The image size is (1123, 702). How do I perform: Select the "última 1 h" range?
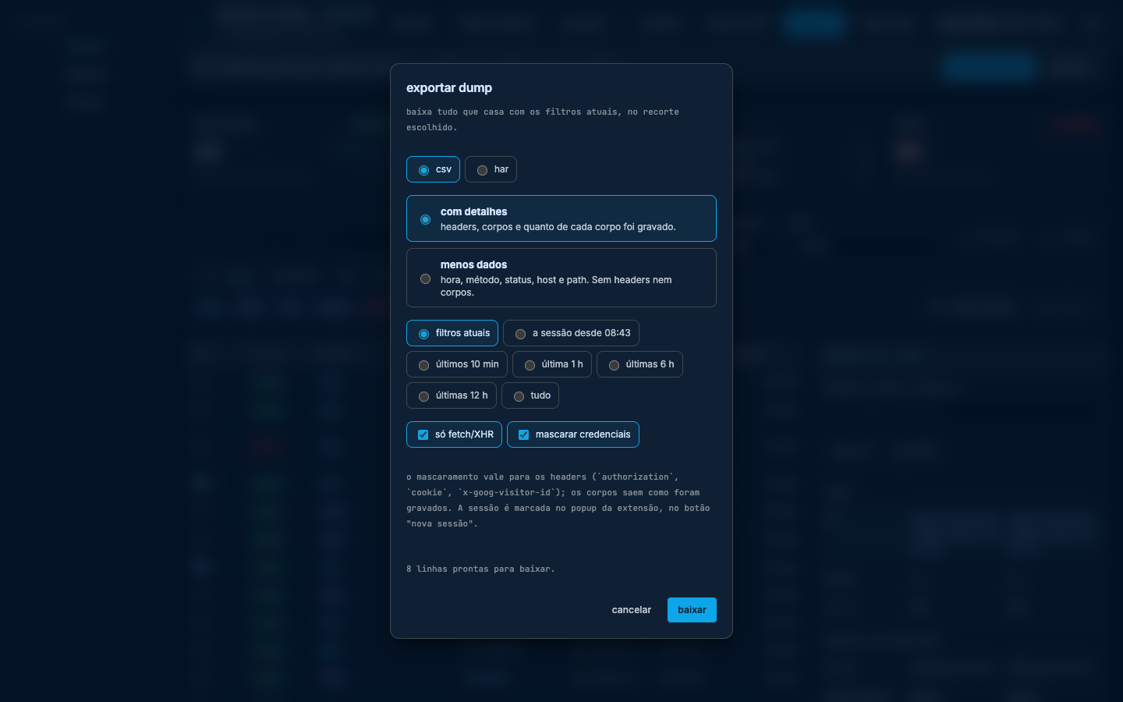click(x=552, y=364)
